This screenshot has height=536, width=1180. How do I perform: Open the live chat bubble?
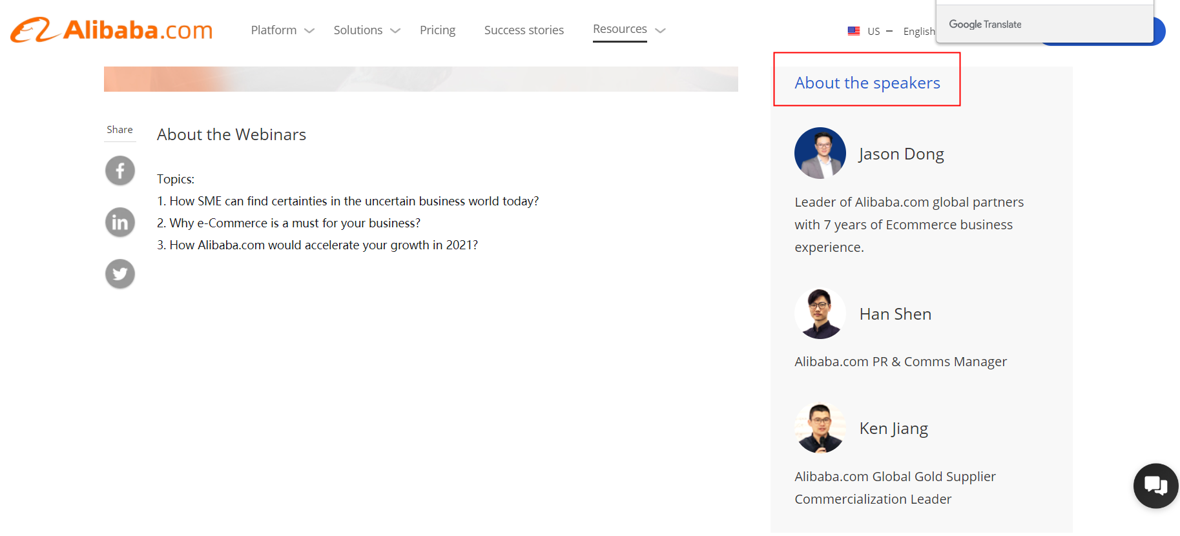tap(1155, 486)
